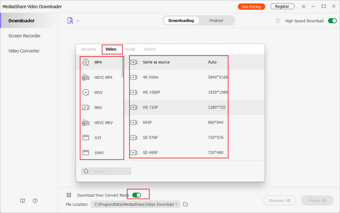
Task: Select SD 480P resolution option
Action: (x=150, y=153)
